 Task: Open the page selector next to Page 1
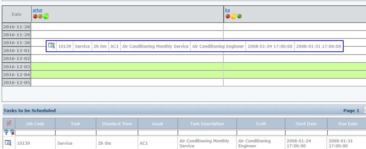[364, 110]
